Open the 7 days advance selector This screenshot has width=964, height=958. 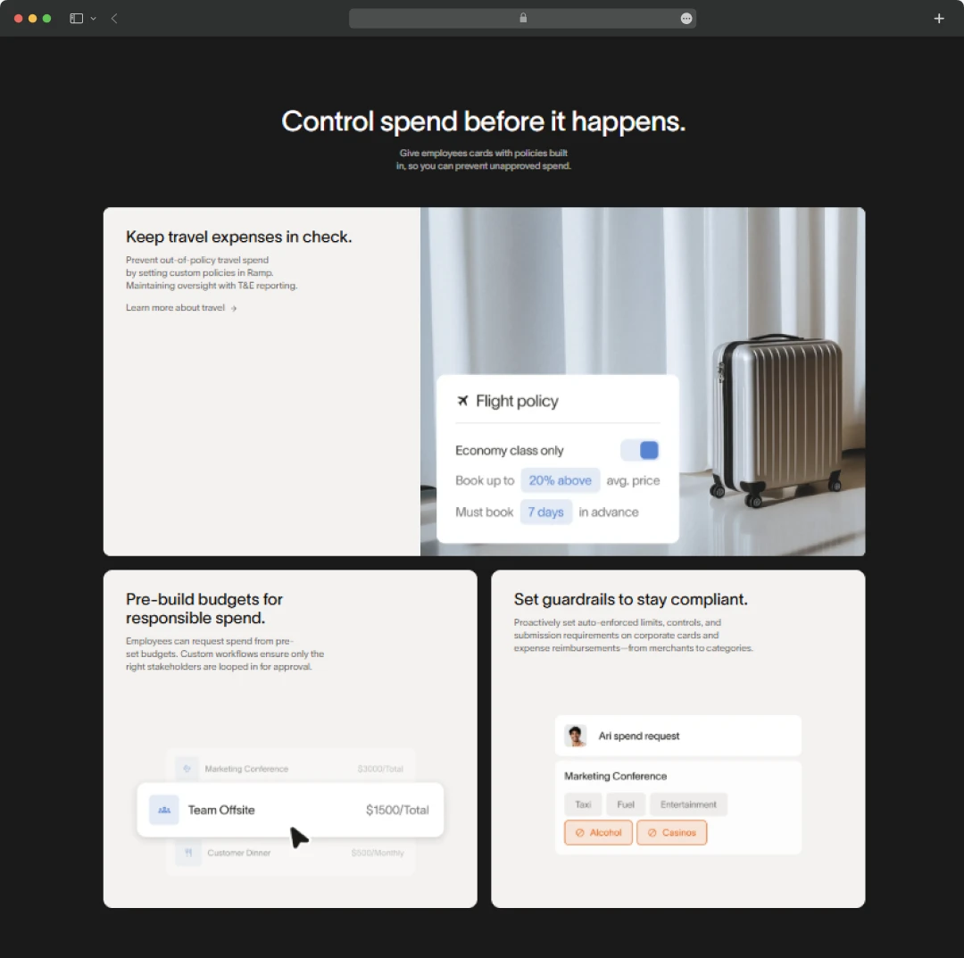(x=545, y=512)
